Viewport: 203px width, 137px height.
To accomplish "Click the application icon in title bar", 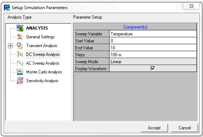I will click(x=7, y=8).
